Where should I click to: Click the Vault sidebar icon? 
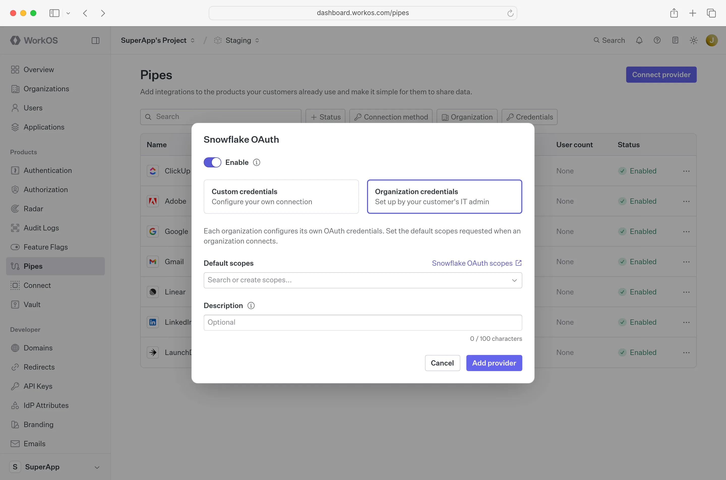[x=15, y=305]
